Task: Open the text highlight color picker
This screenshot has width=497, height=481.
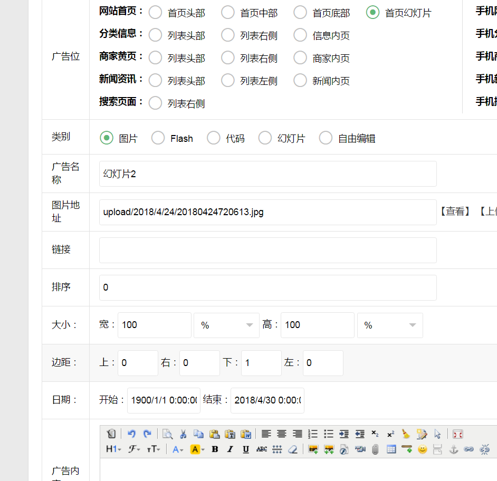Action: (197, 449)
